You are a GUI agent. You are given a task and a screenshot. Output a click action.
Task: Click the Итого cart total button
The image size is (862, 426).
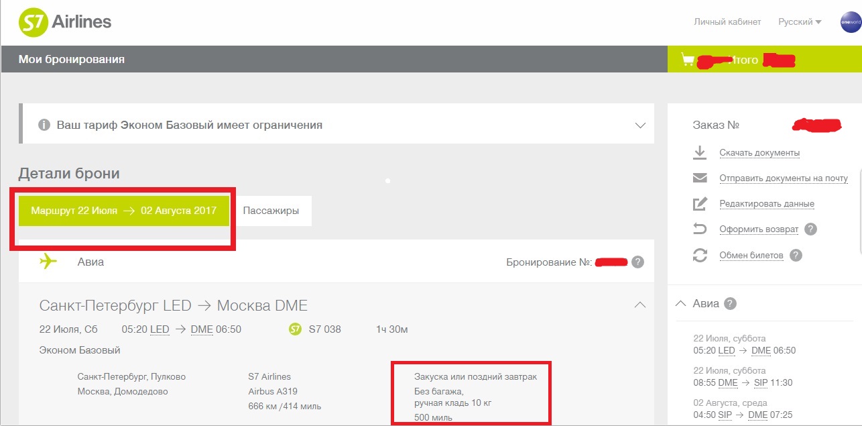(x=765, y=60)
